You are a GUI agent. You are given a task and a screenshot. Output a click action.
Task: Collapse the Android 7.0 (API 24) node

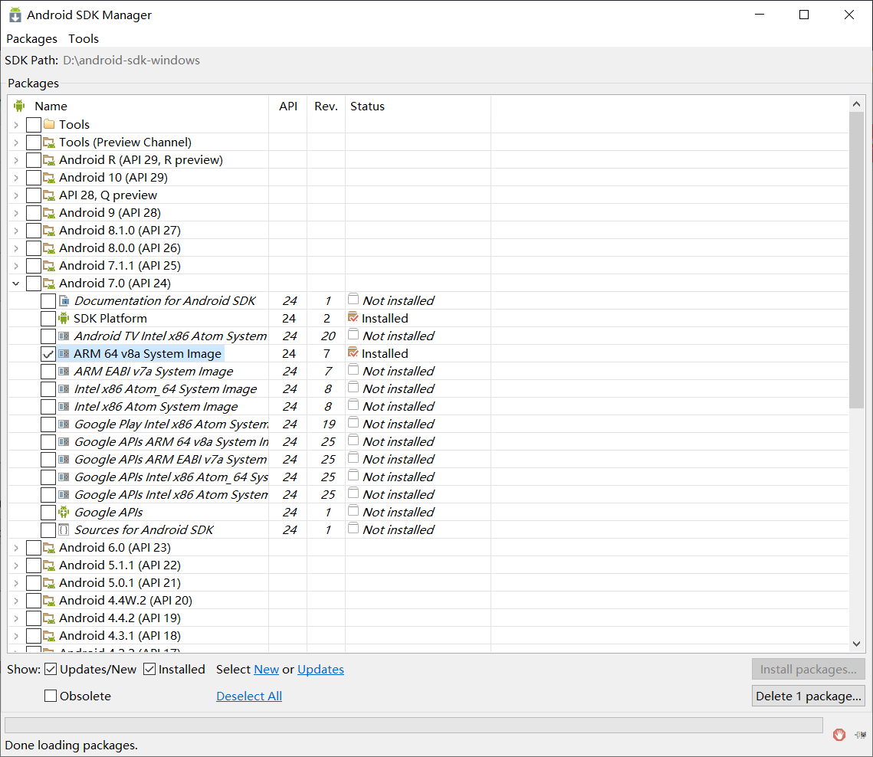coord(16,283)
